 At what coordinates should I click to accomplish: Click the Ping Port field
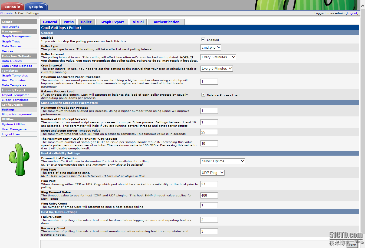click(x=209, y=184)
